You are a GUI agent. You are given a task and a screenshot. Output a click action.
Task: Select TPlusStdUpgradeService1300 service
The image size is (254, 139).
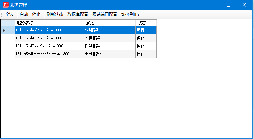(x=49, y=54)
